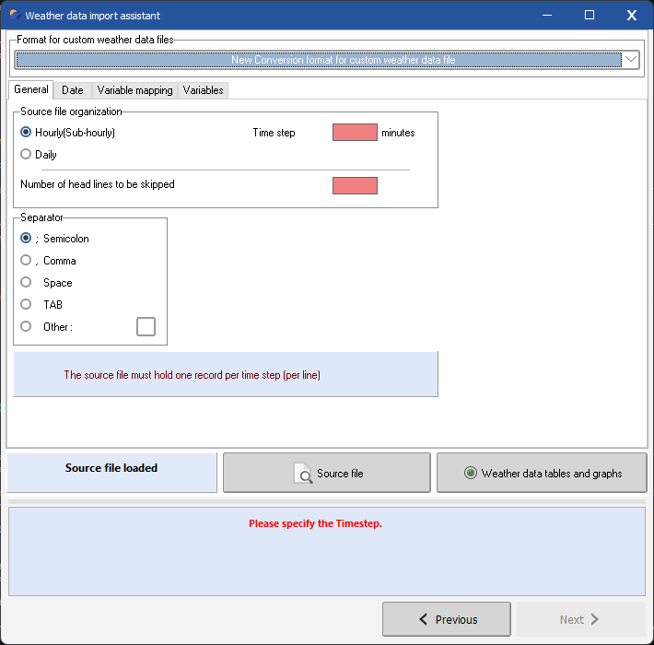Click the Previous arrow chevron icon
The width and height of the screenshot is (654, 645).
point(423,619)
